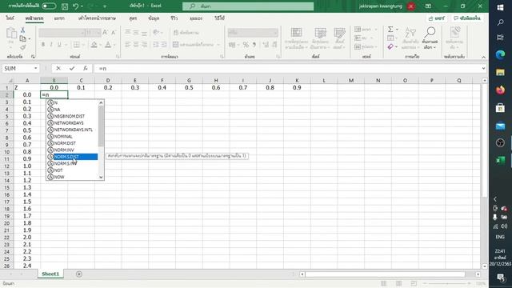Open the AutoSum dropdown arrow
Screen dimensions: 512x288
coord(397,30)
